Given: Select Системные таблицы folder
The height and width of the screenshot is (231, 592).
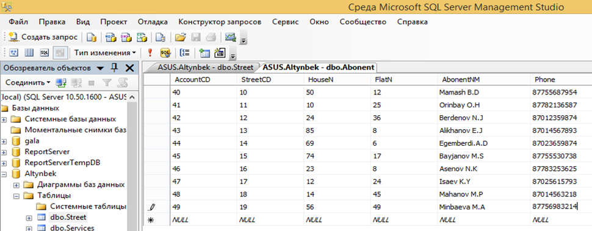Looking at the screenshot, I should click(x=88, y=207).
